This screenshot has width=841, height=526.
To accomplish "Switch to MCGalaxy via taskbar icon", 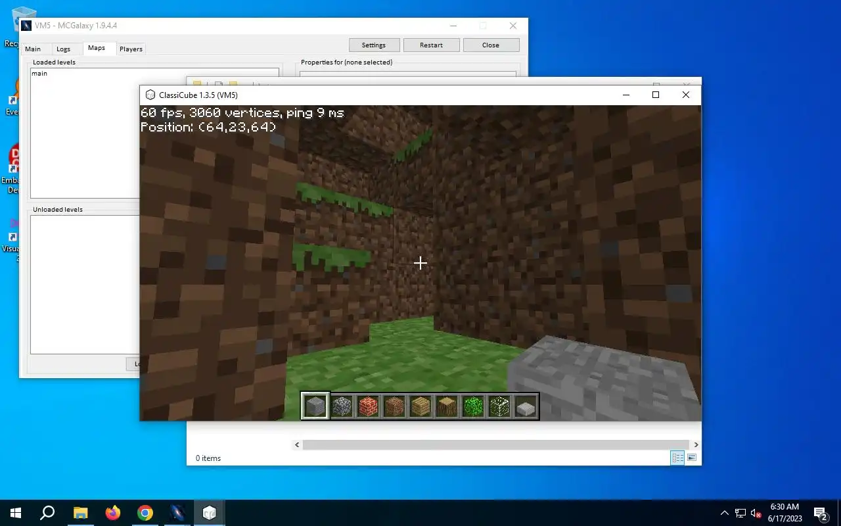I will (x=177, y=513).
